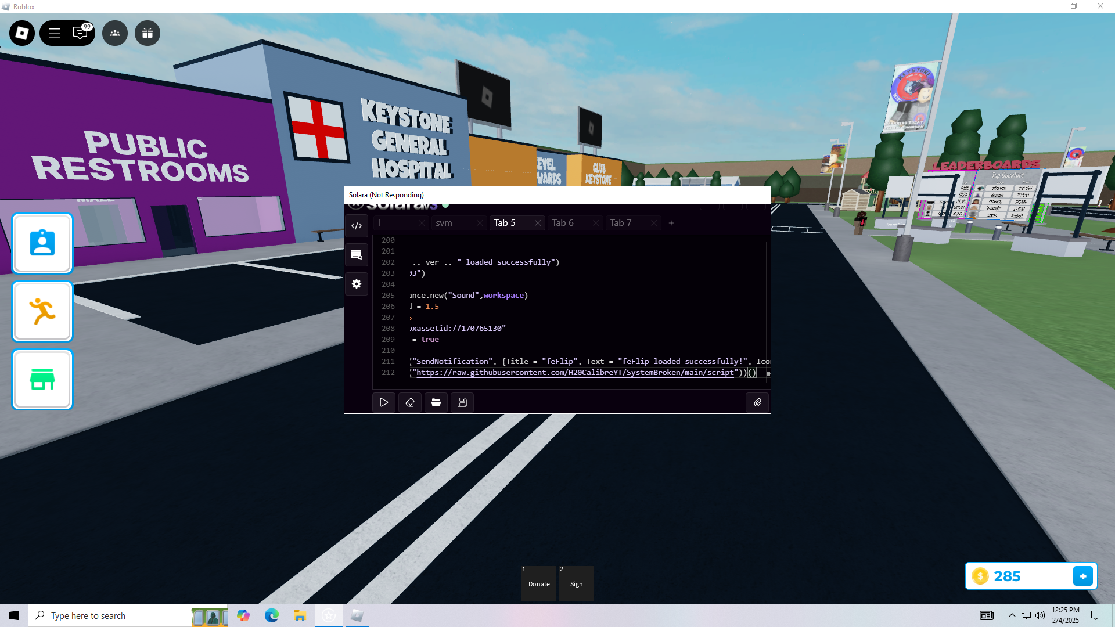Open the in-game shop store icon
The image size is (1115, 627).
pyautogui.click(x=42, y=380)
